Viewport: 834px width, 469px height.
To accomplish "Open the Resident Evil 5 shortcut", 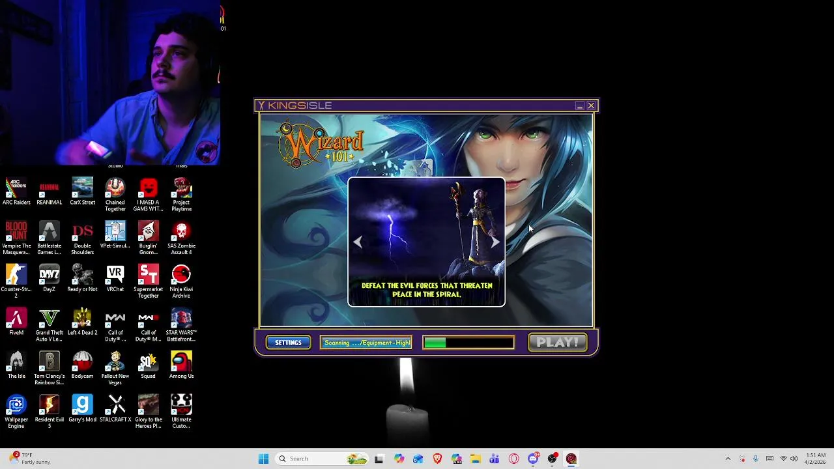I will coord(50,412).
